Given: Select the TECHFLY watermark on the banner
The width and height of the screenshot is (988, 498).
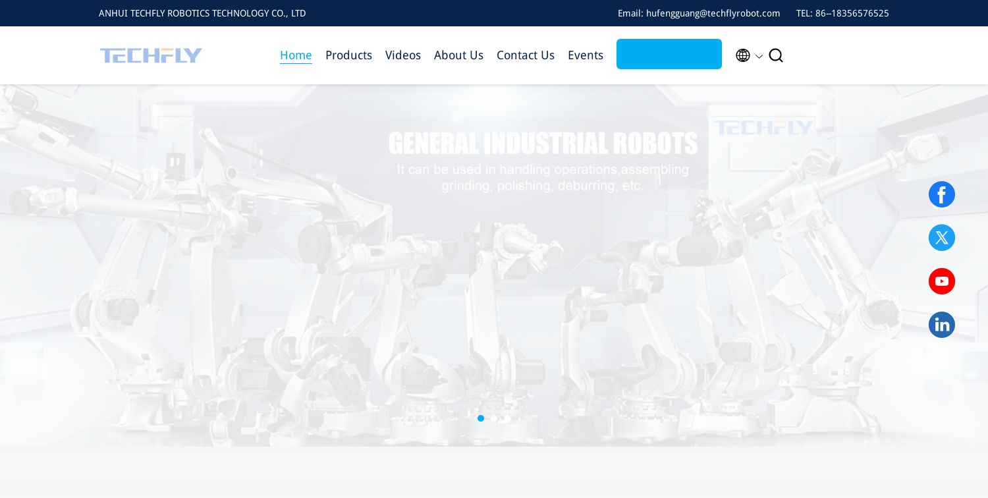Looking at the screenshot, I should (763, 127).
